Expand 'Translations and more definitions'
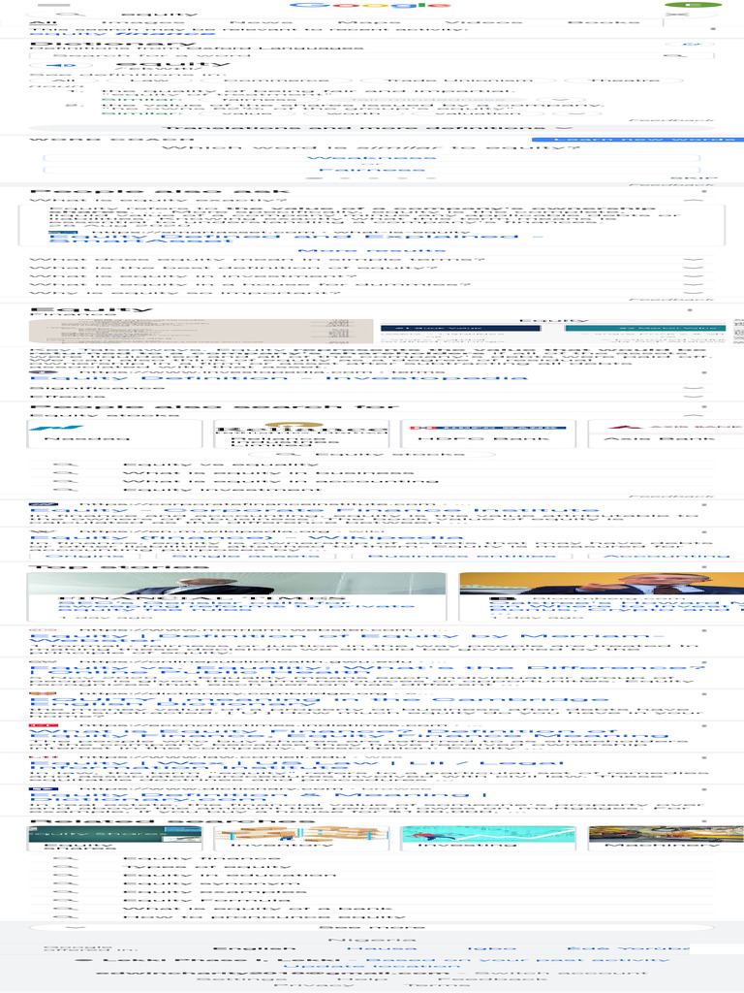 click(x=371, y=127)
